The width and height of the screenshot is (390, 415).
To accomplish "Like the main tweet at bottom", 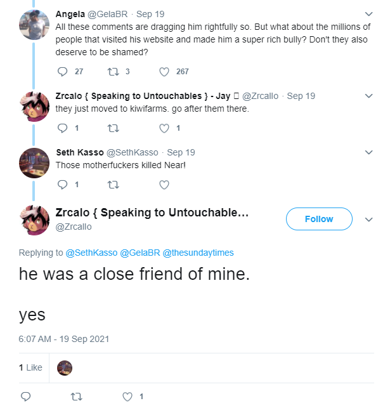I will (127, 397).
